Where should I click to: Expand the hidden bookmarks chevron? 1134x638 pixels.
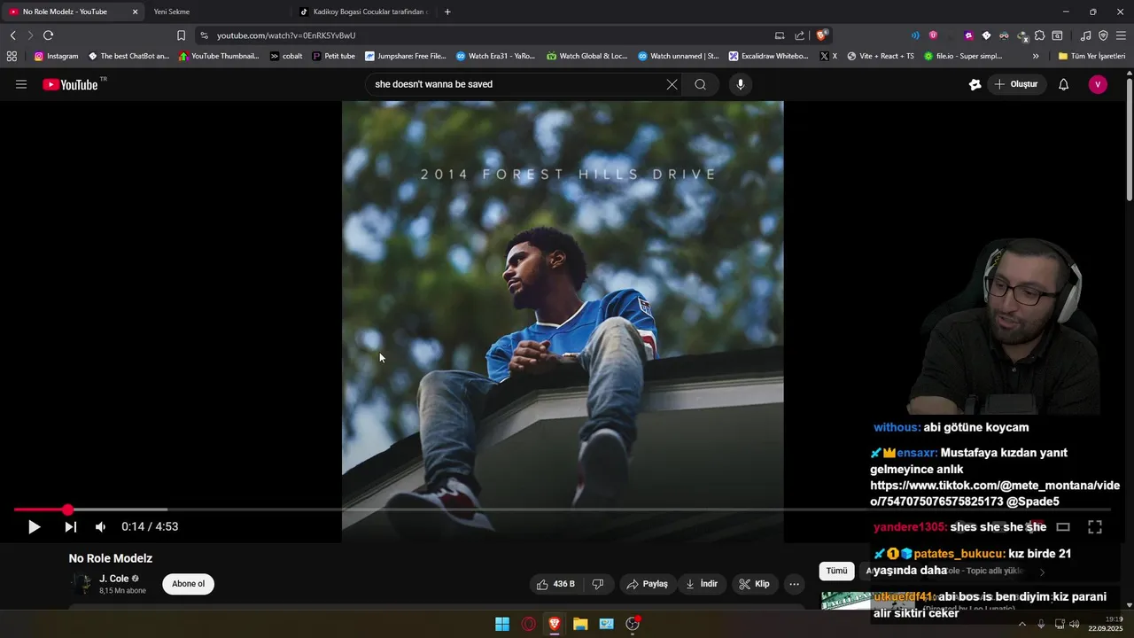[x=1036, y=56]
